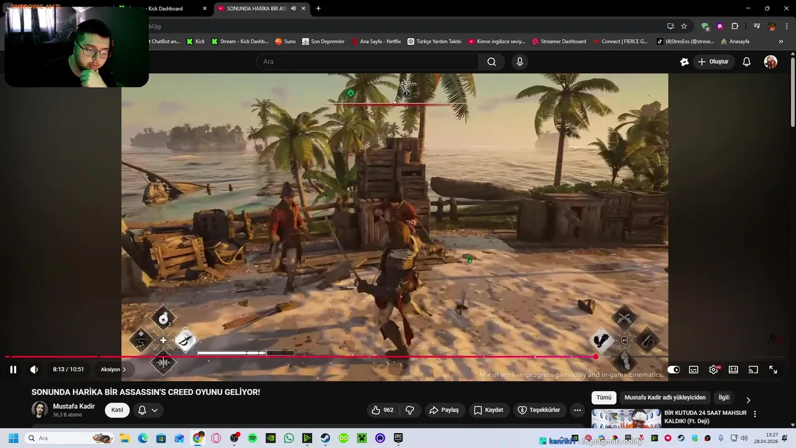The width and height of the screenshot is (796, 448).
Task: Open File Explorer from the taskbar
Action: [124, 438]
